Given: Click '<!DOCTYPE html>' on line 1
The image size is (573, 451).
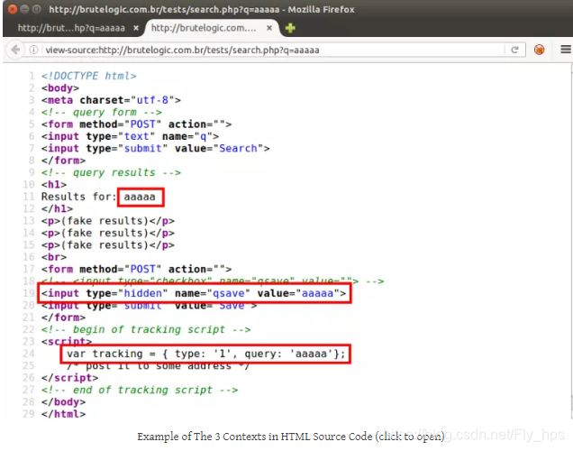Looking at the screenshot, I should click(89, 76).
